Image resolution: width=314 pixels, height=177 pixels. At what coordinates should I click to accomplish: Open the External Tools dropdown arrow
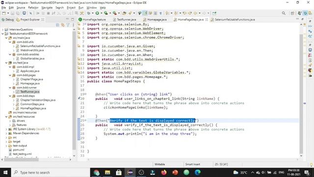119,13
